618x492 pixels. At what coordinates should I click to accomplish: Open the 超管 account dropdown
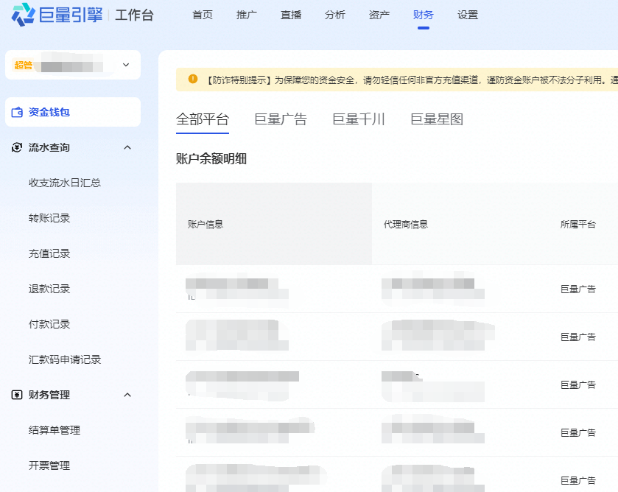tap(73, 65)
